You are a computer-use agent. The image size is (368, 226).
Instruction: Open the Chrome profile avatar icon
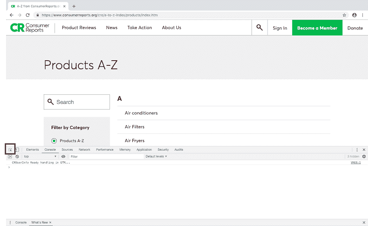354,15
